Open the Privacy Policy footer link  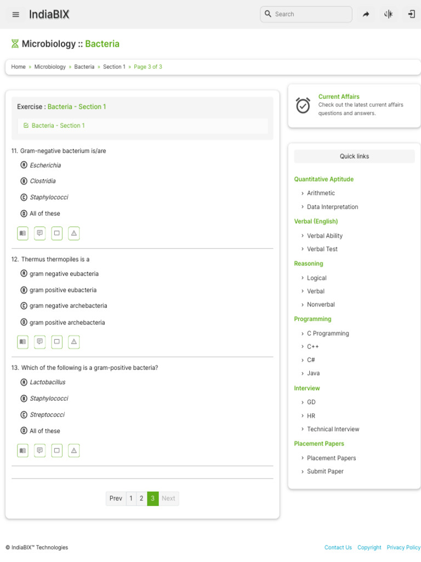[403, 547]
